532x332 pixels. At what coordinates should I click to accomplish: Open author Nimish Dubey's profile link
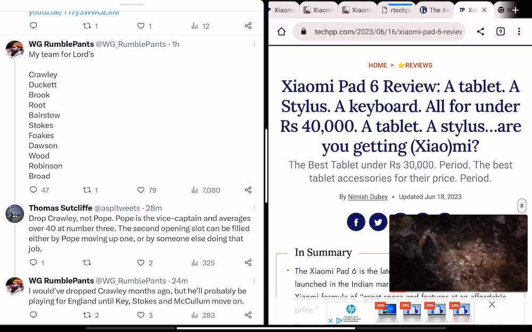(368, 197)
